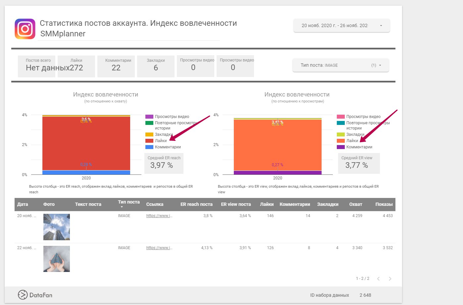The width and height of the screenshot is (463, 305).
Task: Click blue Комментарии legend swatch
Action: point(149,147)
